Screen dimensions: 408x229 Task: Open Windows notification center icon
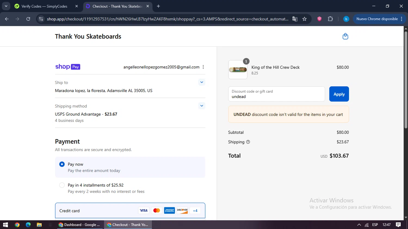click(398, 225)
